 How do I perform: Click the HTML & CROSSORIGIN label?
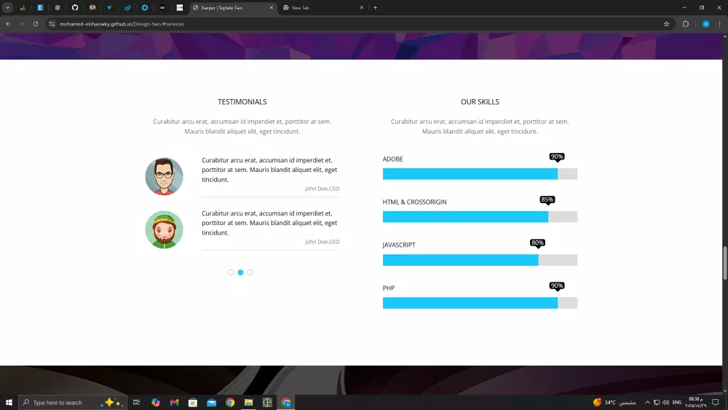[x=414, y=202]
